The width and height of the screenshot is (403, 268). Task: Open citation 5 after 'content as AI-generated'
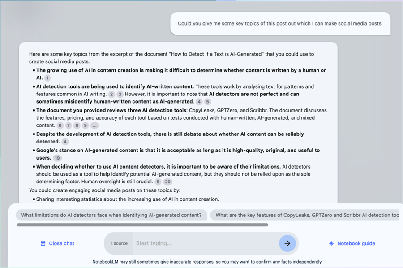(207, 102)
